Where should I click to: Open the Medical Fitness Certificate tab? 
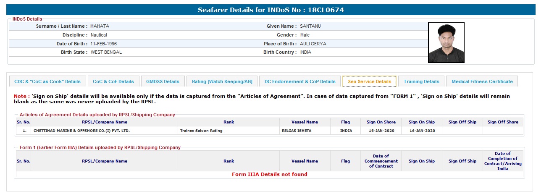pyautogui.click(x=482, y=81)
